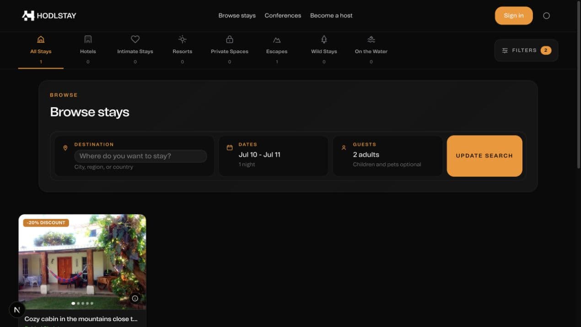The height and width of the screenshot is (327, 581).
Task: Click 'City, region, or country' hint text
Action: coord(104,167)
